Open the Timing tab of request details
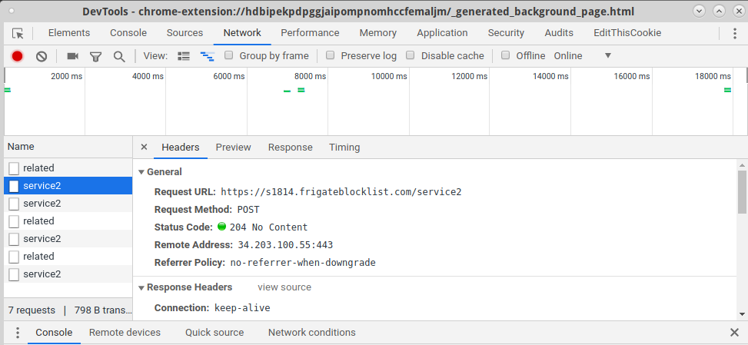Screen dimensions: 748x345 (344, 148)
